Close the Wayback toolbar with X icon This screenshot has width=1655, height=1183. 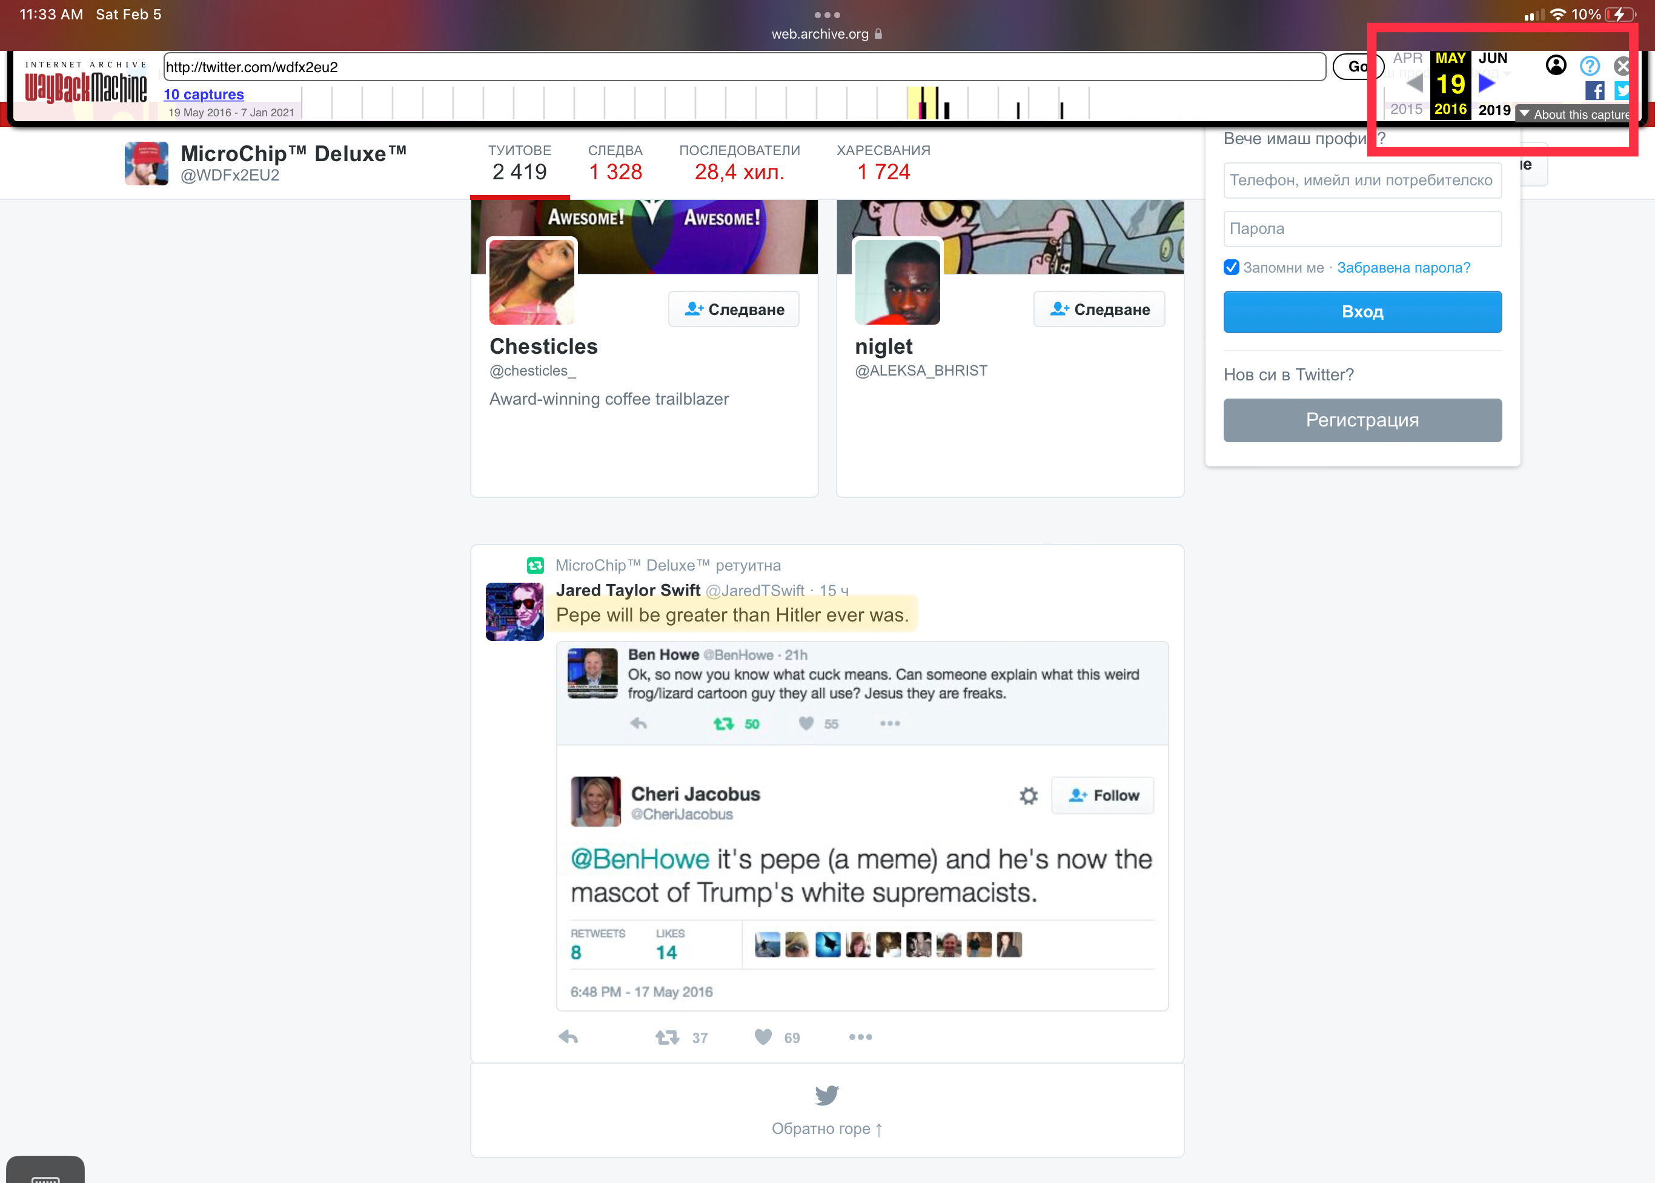tap(1622, 66)
